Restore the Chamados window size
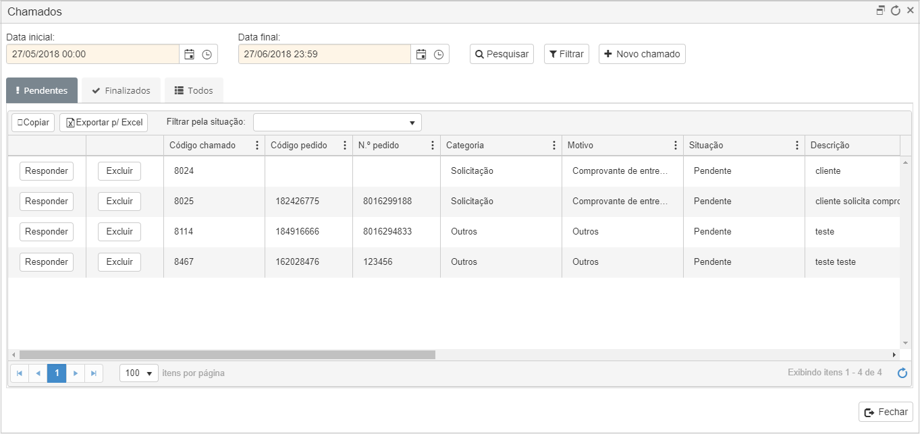Screen dimensions: 920x434 pyautogui.click(x=880, y=11)
